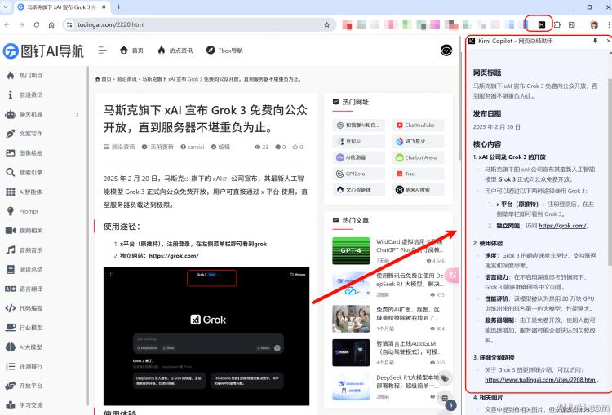Viewport: 612px width, 415px height.
Task: Select AI智能体 in the left sidebar
Action: pyautogui.click(x=25, y=192)
